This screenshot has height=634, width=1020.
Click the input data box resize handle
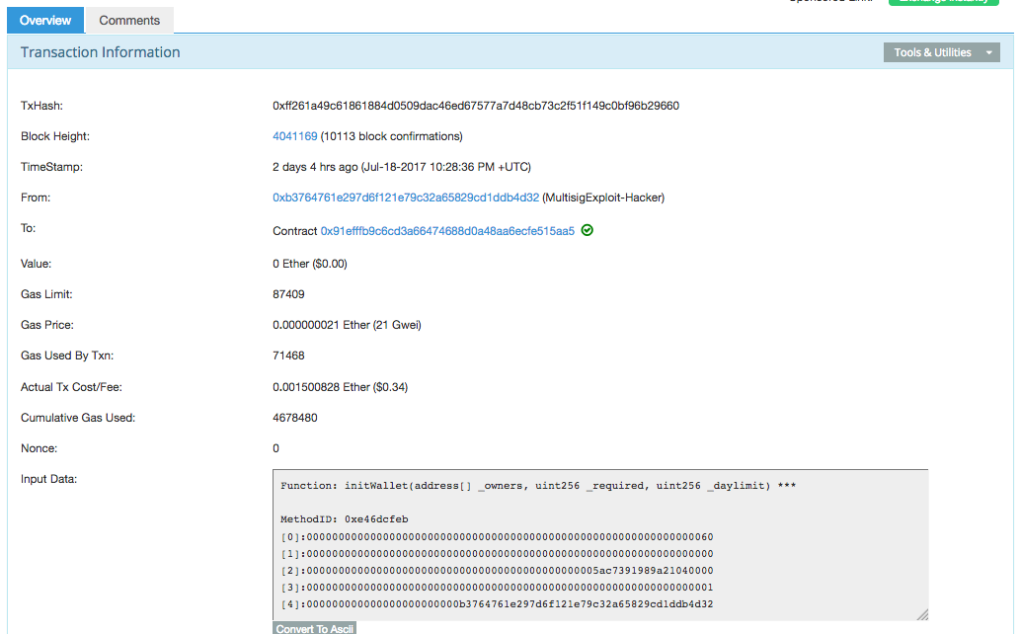point(922,614)
